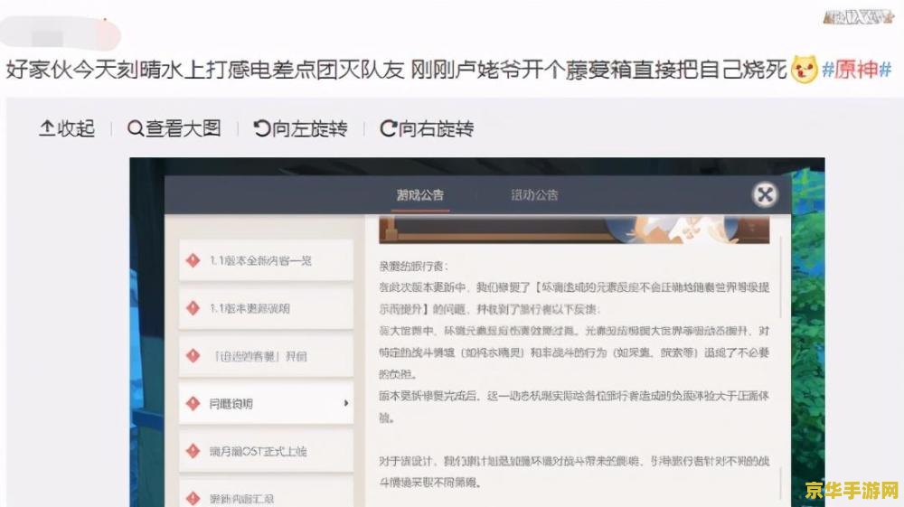The image size is (904, 507).
Task: Click the 亲爱的旅行者 greeting line
Action: [413, 267]
